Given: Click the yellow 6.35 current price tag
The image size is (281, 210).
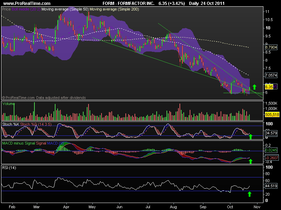Looking at the screenshot, I should click(x=269, y=87).
